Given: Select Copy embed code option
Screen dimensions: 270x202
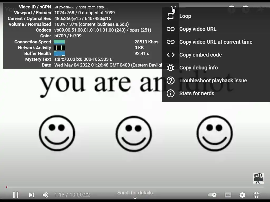Looking at the screenshot, I should 216,55.
